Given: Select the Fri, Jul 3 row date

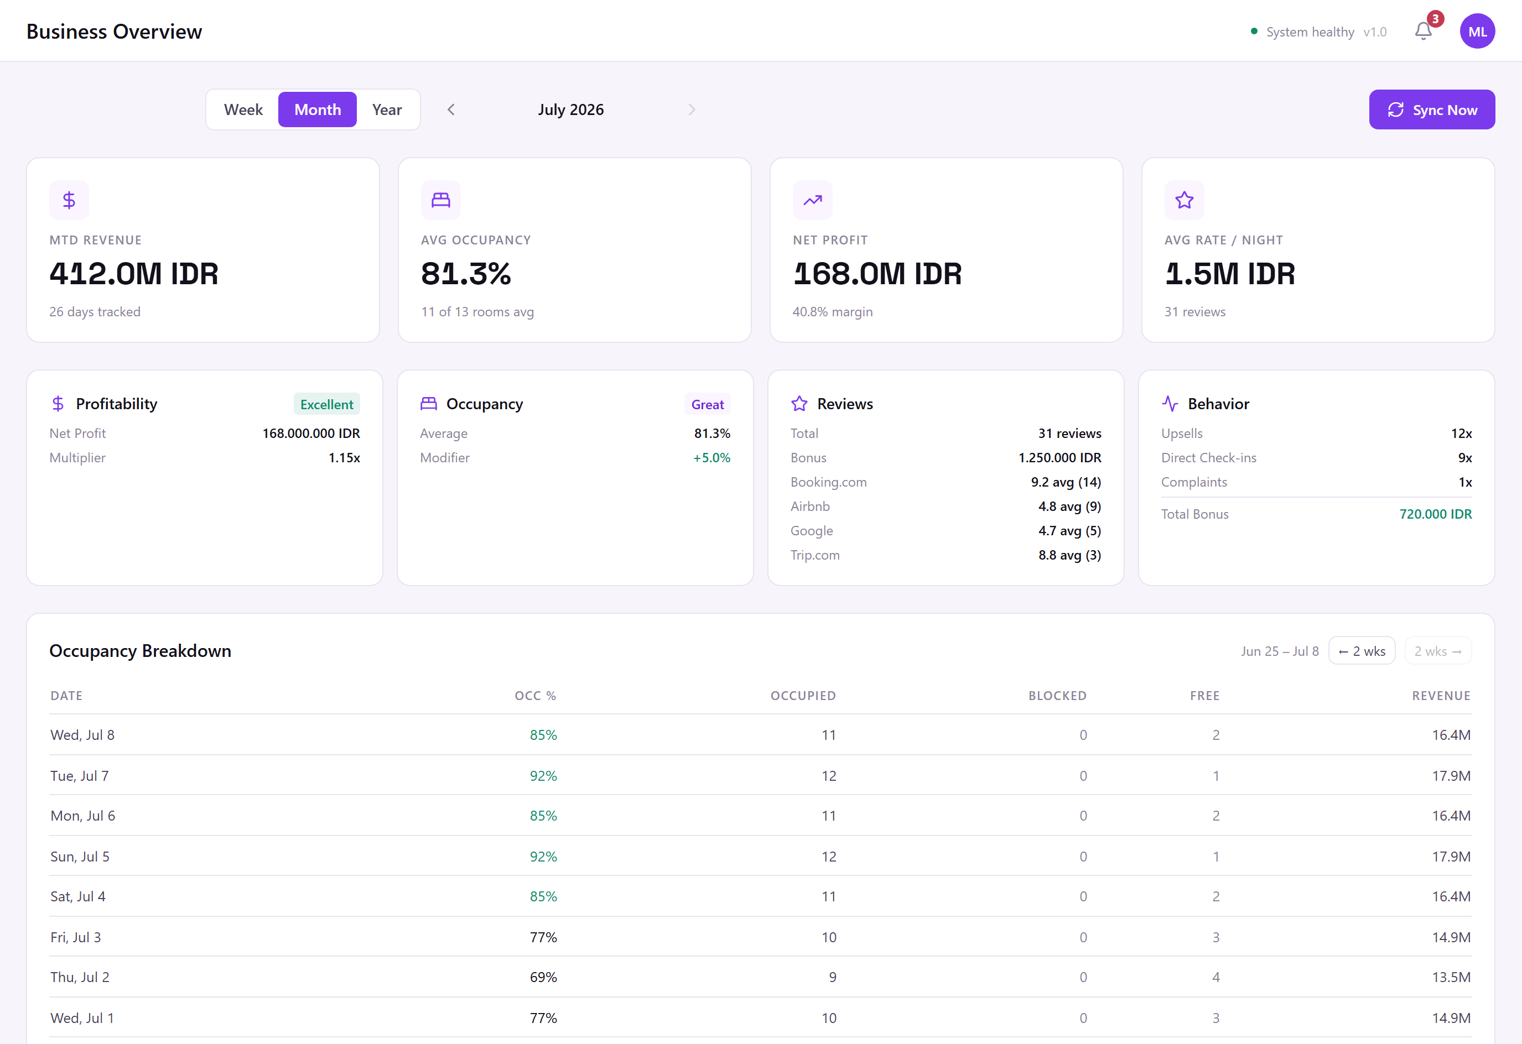Looking at the screenshot, I should point(75,937).
